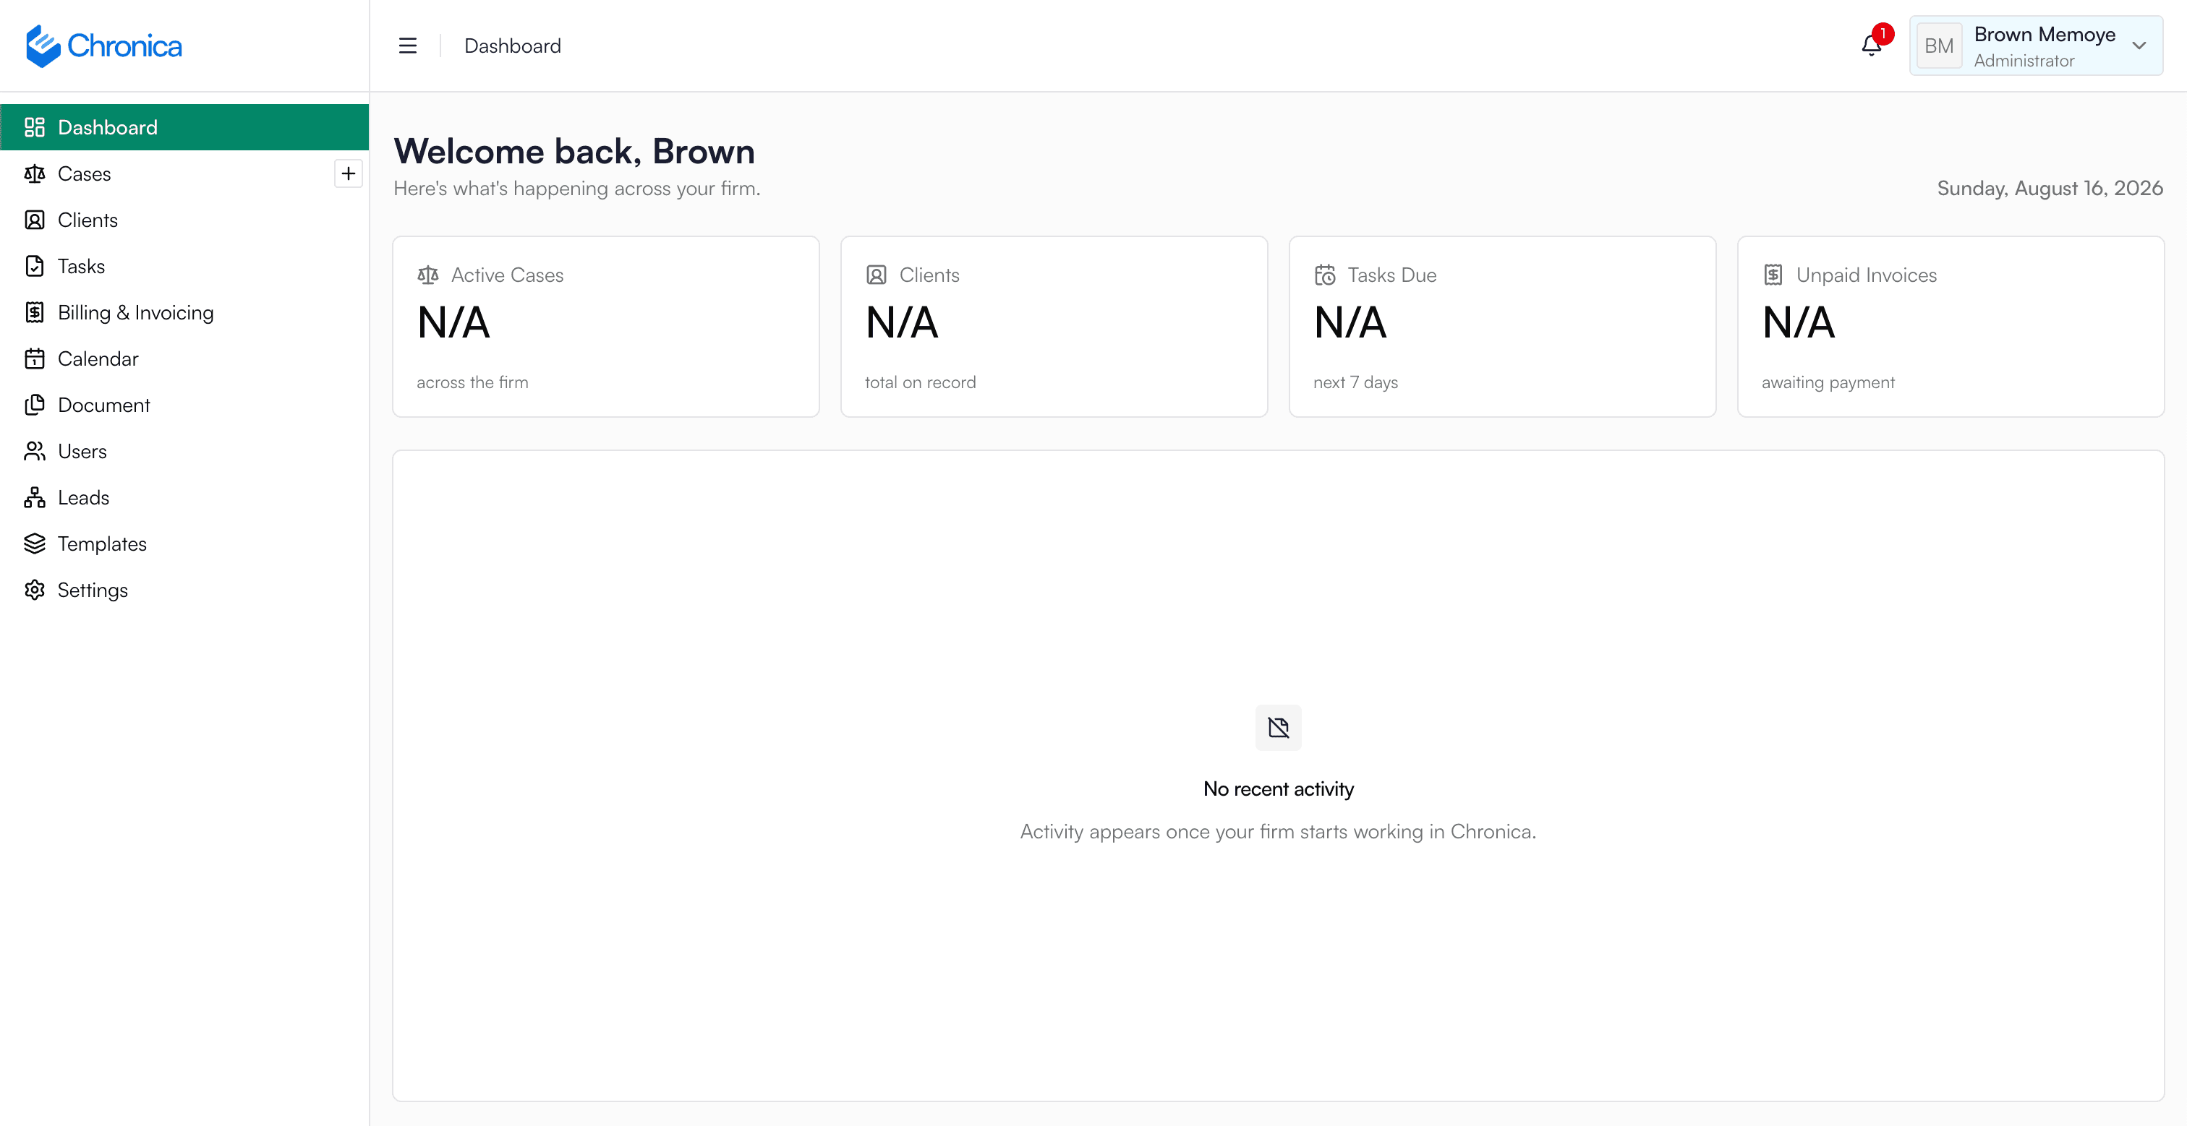Click the Tasks Due calendar-clock icon
Screen dimensions: 2187x1126
[x=1325, y=275]
